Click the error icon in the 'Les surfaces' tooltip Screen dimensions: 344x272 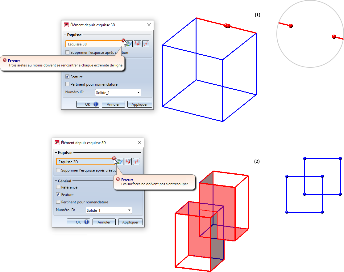click(x=118, y=179)
